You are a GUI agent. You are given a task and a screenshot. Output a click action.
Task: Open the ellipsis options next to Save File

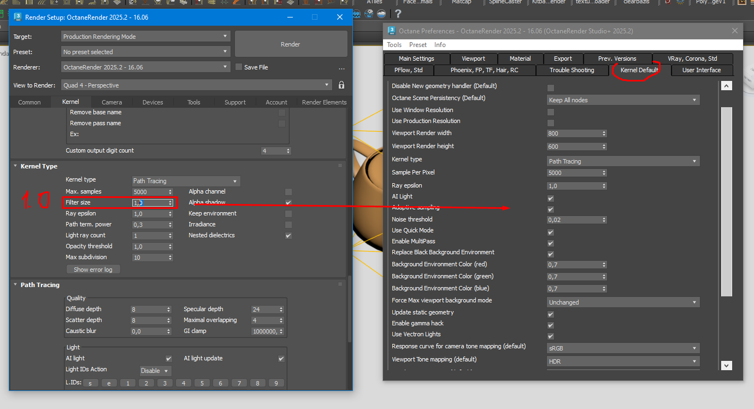[x=341, y=68]
